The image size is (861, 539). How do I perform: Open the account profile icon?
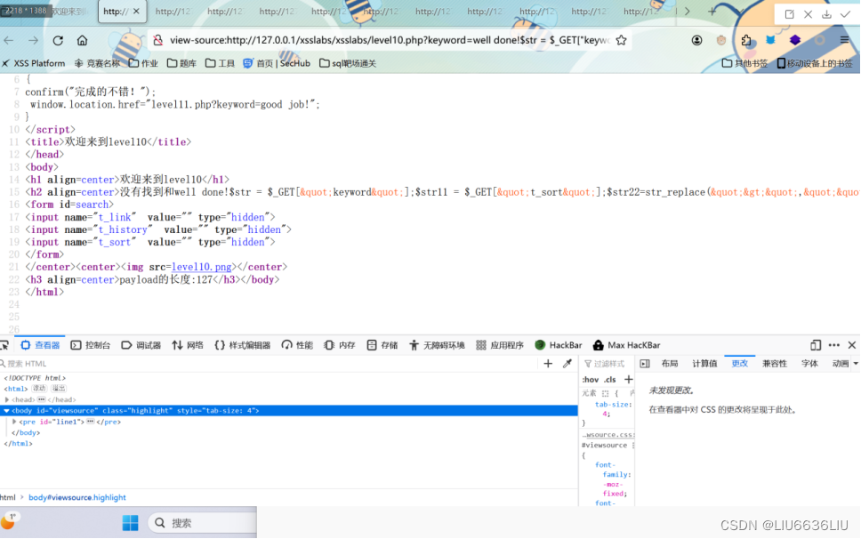coord(696,40)
